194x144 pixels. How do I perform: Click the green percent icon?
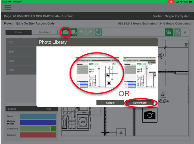coord(177,32)
